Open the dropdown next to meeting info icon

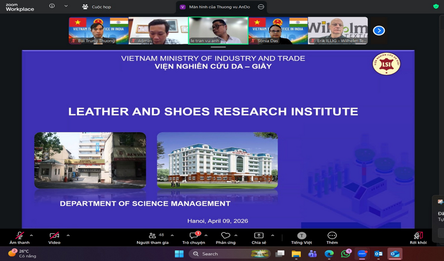click(x=66, y=7)
